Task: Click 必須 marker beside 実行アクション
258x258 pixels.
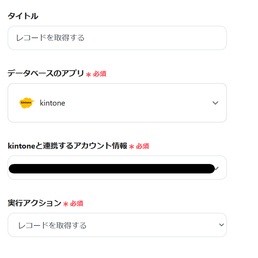Action: [77, 203]
